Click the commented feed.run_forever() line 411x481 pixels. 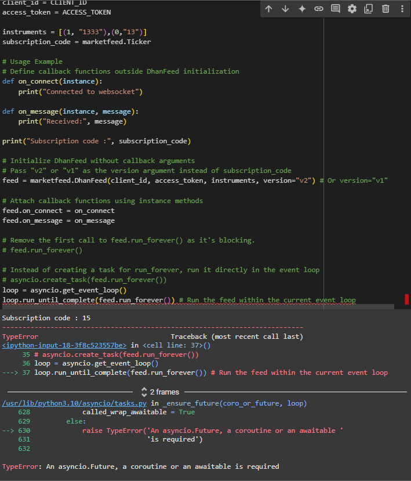[42, 250]
